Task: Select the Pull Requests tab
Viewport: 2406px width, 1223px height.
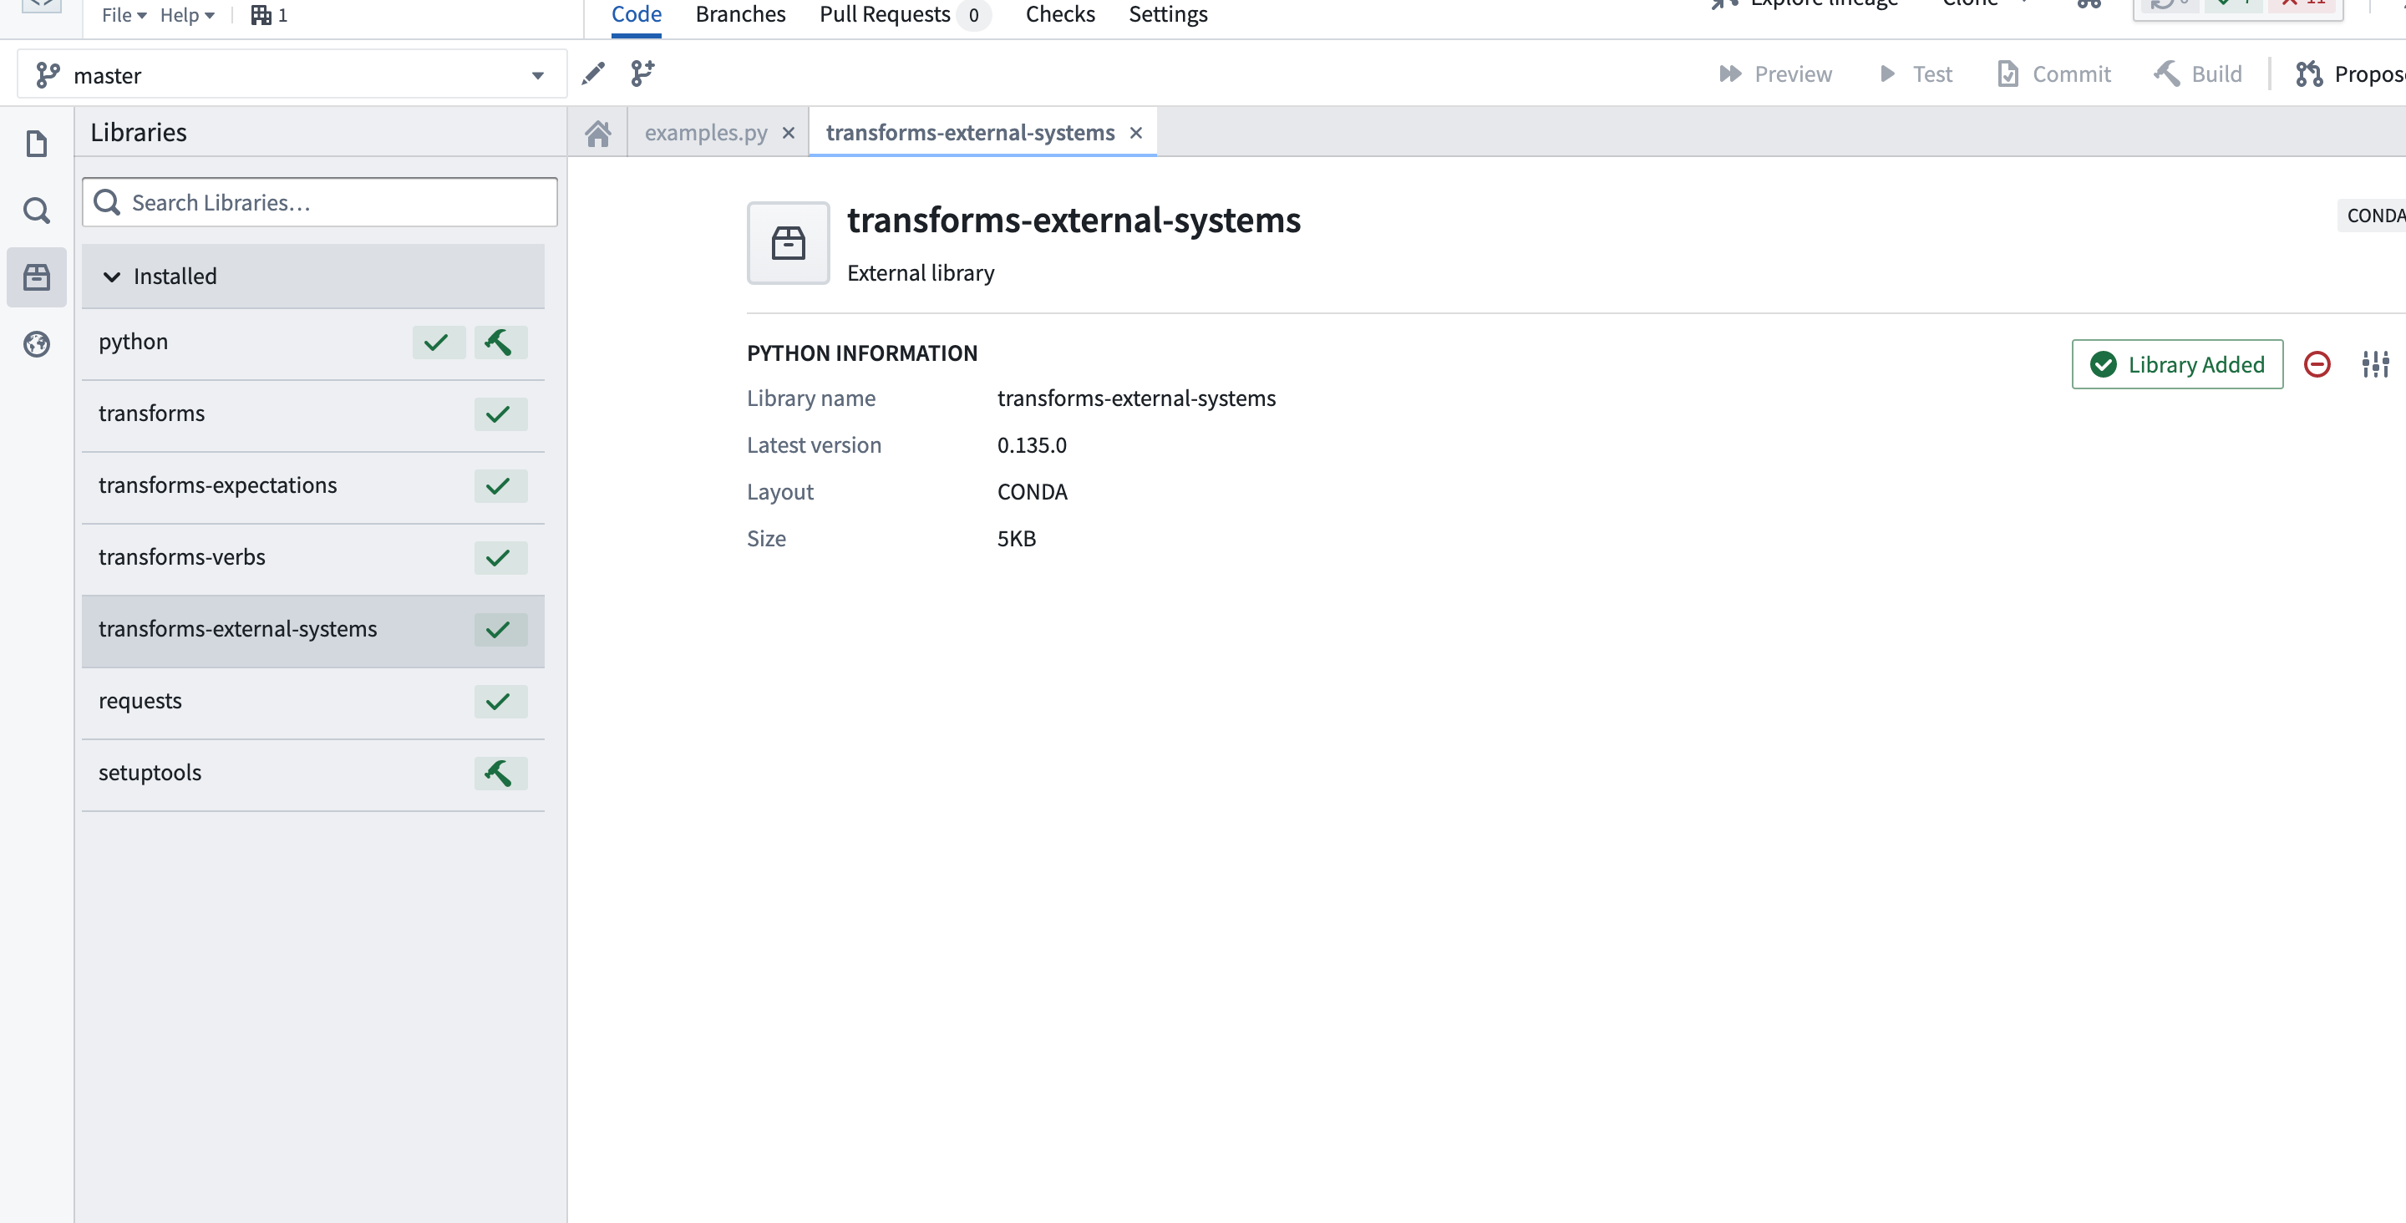Action: [884, 14]
